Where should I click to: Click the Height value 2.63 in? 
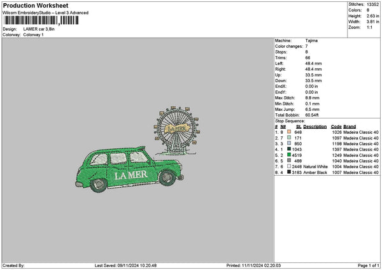tap(372, 16)
